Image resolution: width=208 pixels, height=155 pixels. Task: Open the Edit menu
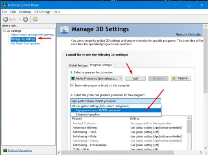pos(13,12)
